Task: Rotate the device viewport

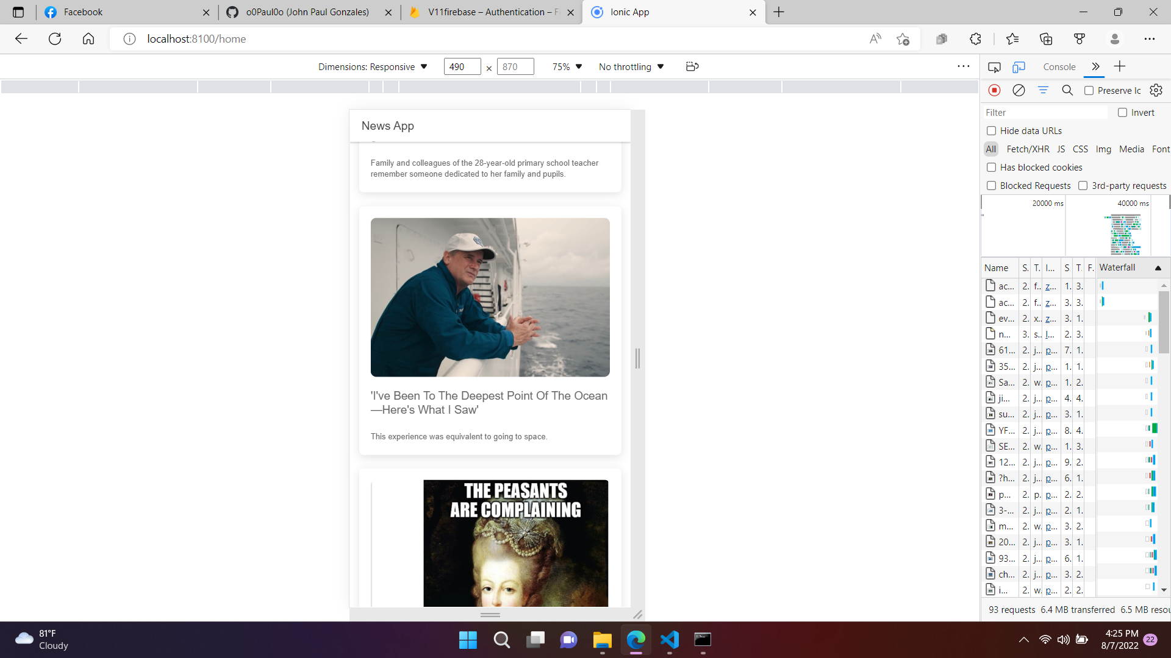Action: click(692, 66)
